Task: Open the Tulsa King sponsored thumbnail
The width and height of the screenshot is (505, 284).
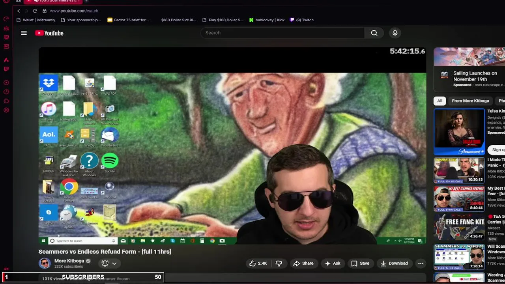Action: click(x=459, y=132)
